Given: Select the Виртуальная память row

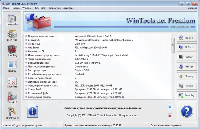Looking at the screenshot, I should [98, 97].
